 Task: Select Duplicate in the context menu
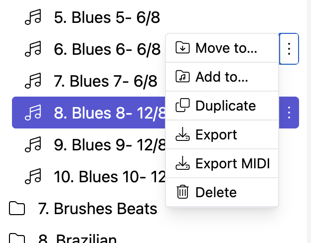pos(225,106)
